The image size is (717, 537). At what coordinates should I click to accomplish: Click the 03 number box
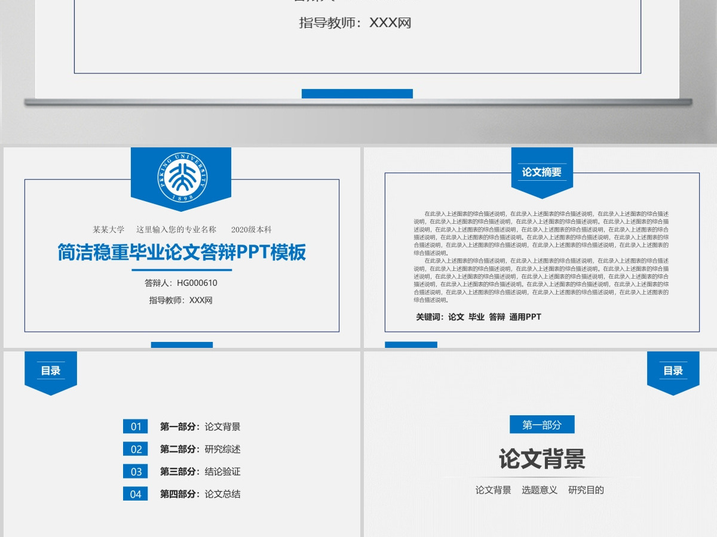(x=136, y=471)
